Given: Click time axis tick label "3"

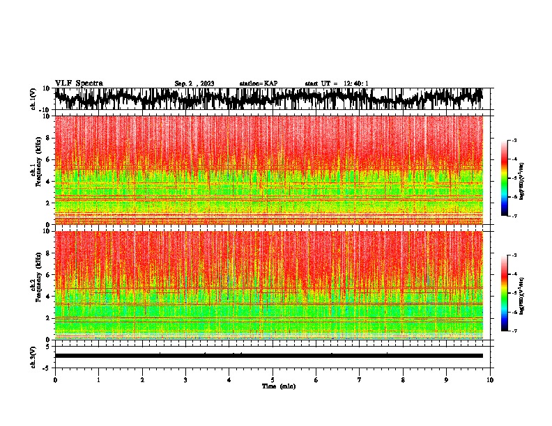Looking at the screenshot, I should [x=185, y=380].
